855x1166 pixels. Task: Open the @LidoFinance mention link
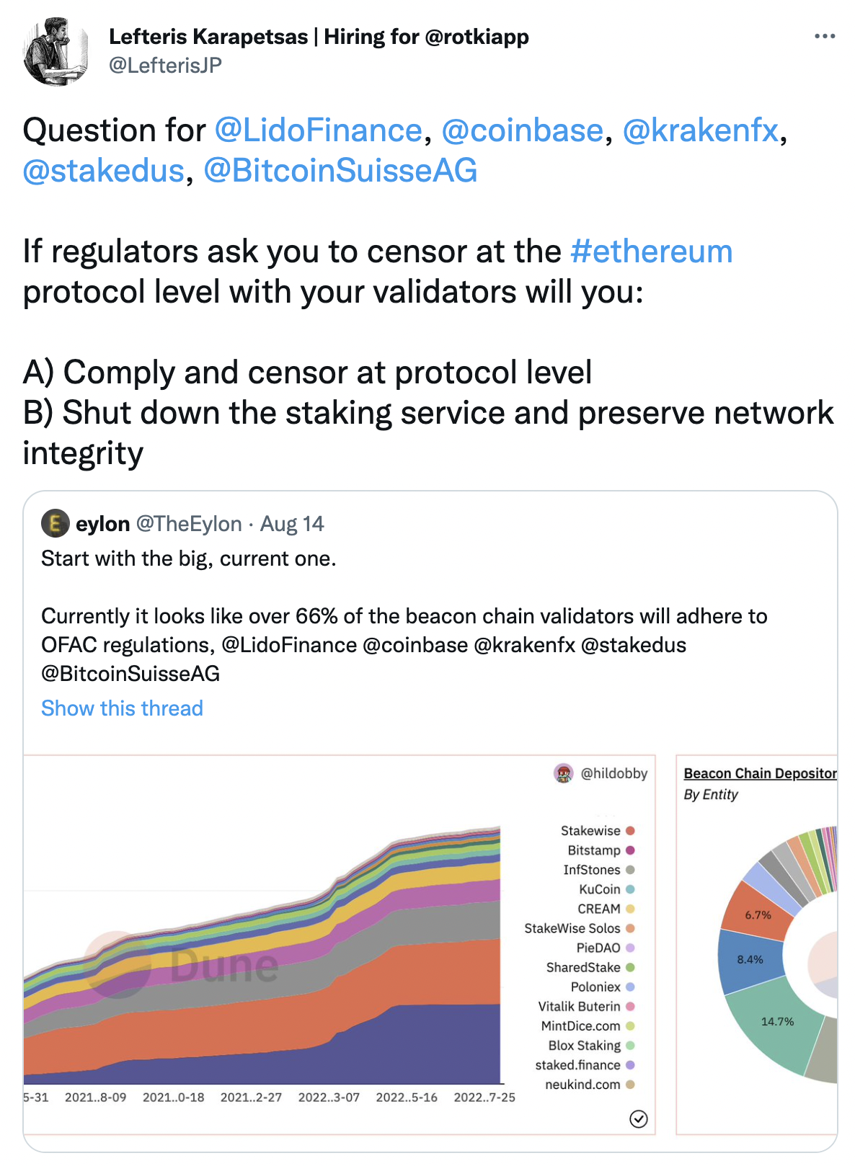click(x=318, y=130)
